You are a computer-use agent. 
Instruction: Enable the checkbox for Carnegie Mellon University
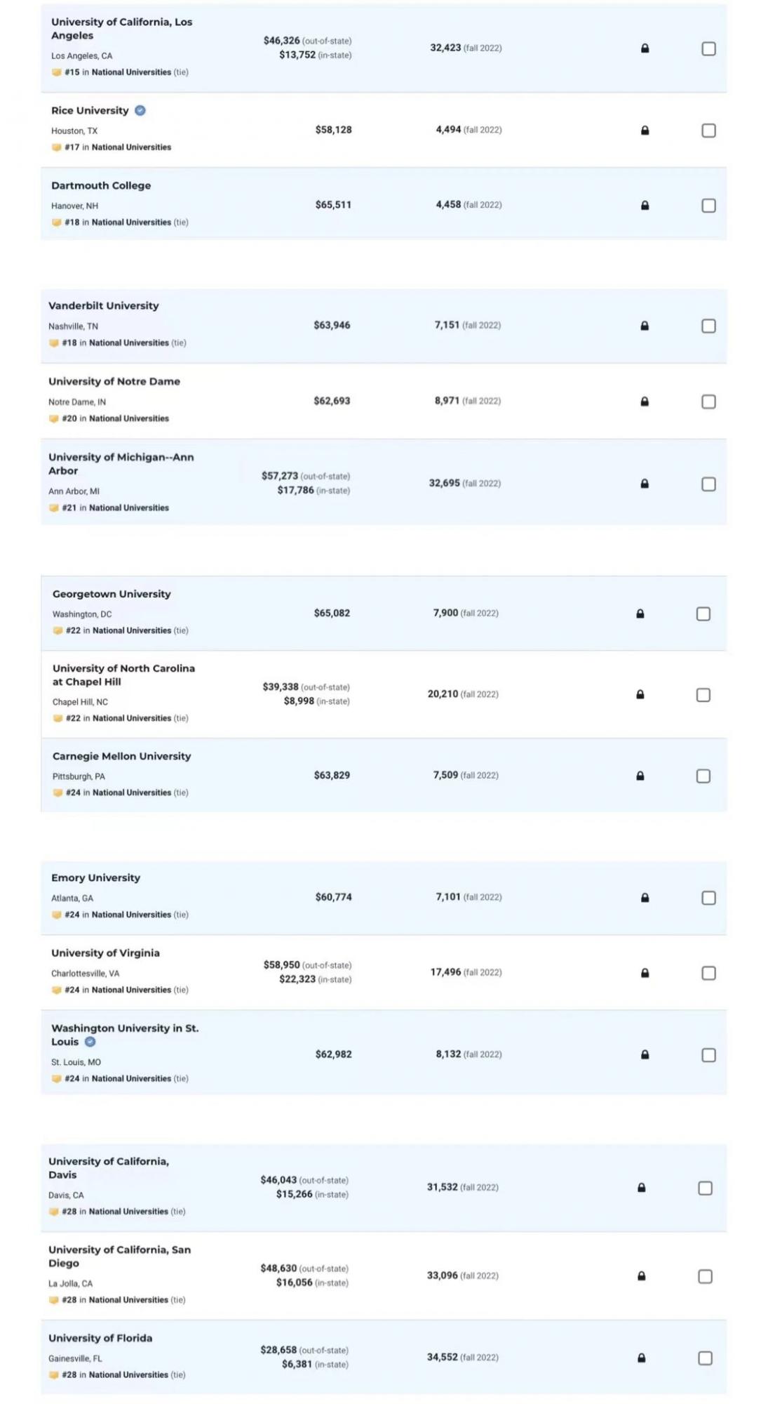coord(703,776)
